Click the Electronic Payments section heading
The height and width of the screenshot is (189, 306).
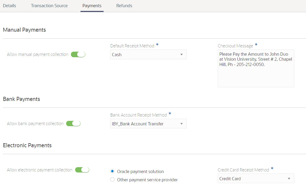(27, 145)
